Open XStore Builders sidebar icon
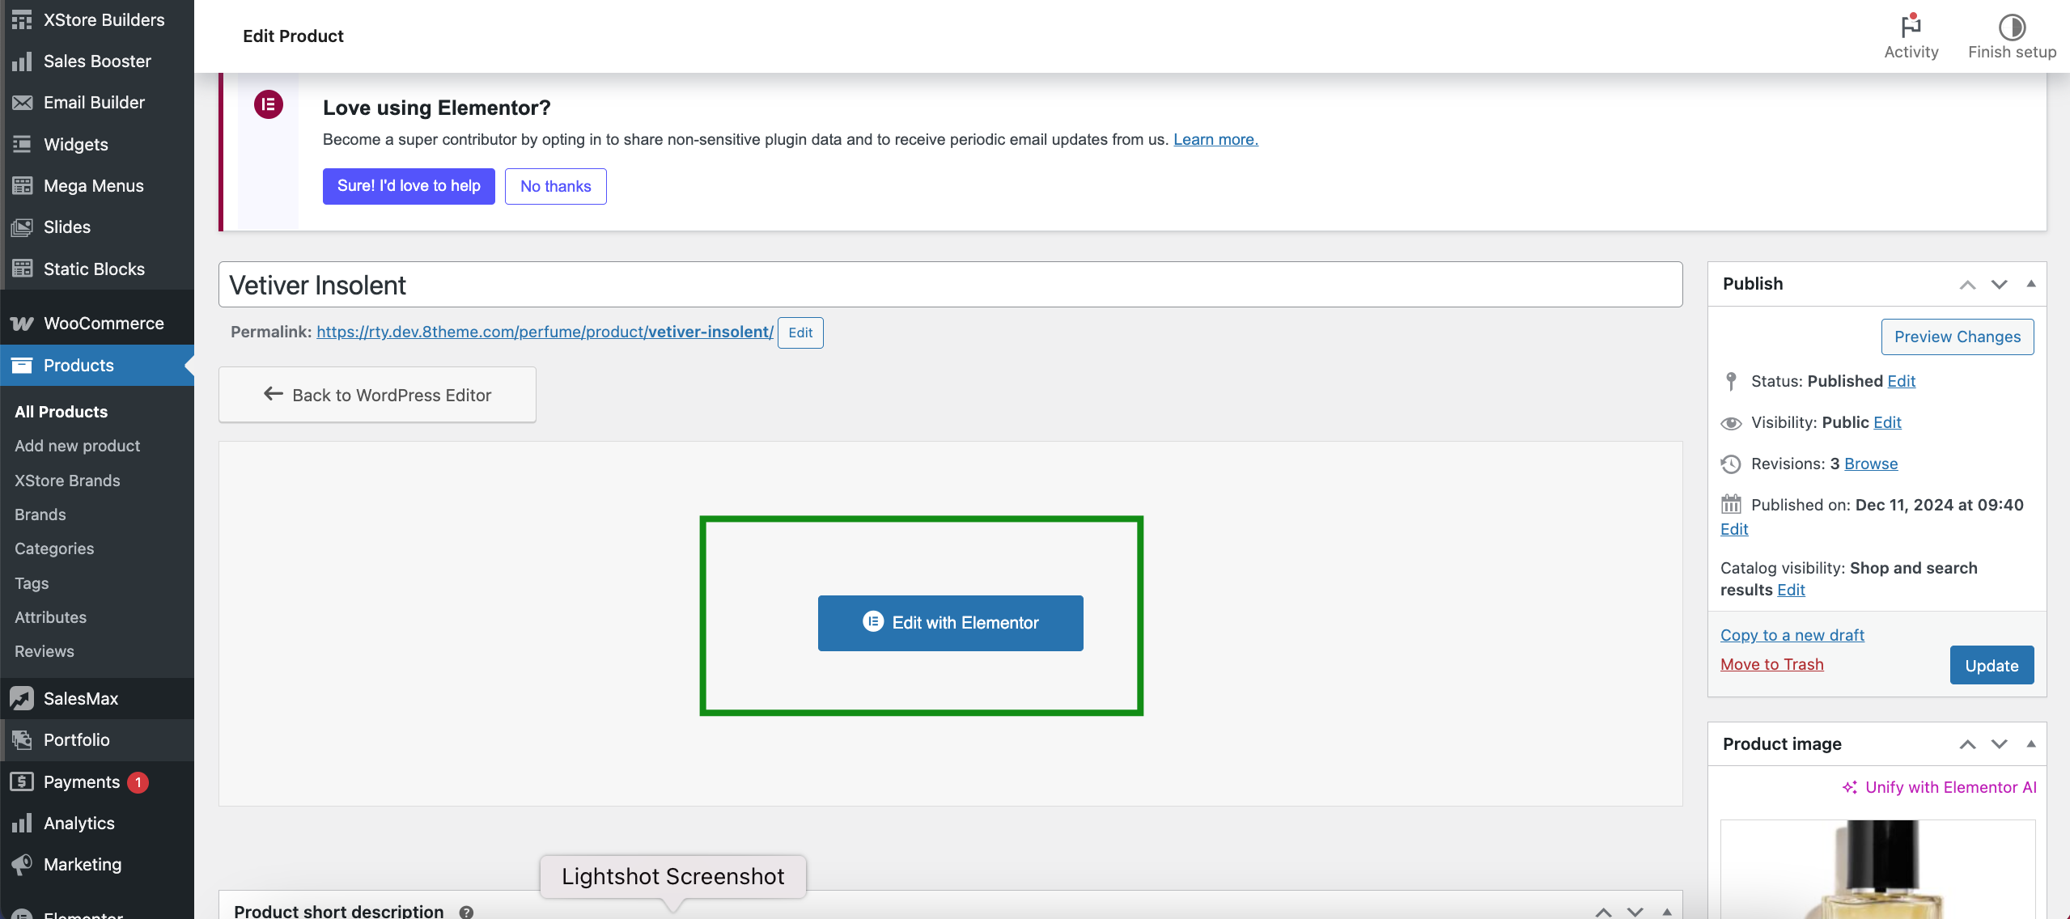 [x=22, y=19]
